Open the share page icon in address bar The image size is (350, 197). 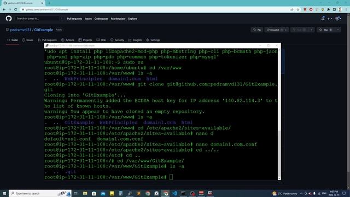click(x=292, y=10)
